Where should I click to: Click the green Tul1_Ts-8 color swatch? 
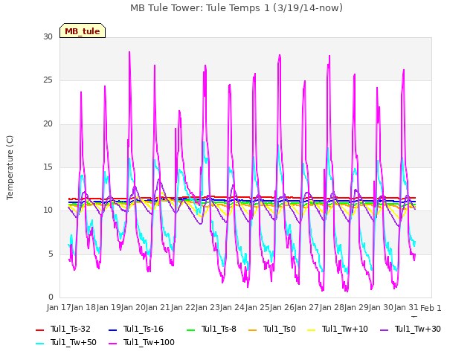190,330
